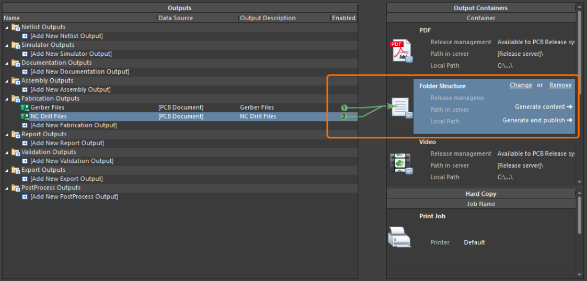The width and height of the screenshot is (587, 281).
Task: Select Add New Report Output entry
Action: point(66,143)
